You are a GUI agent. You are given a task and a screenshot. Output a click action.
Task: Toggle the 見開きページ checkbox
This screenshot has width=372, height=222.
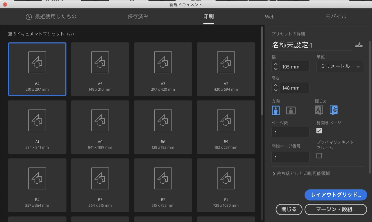coord(319,131)
